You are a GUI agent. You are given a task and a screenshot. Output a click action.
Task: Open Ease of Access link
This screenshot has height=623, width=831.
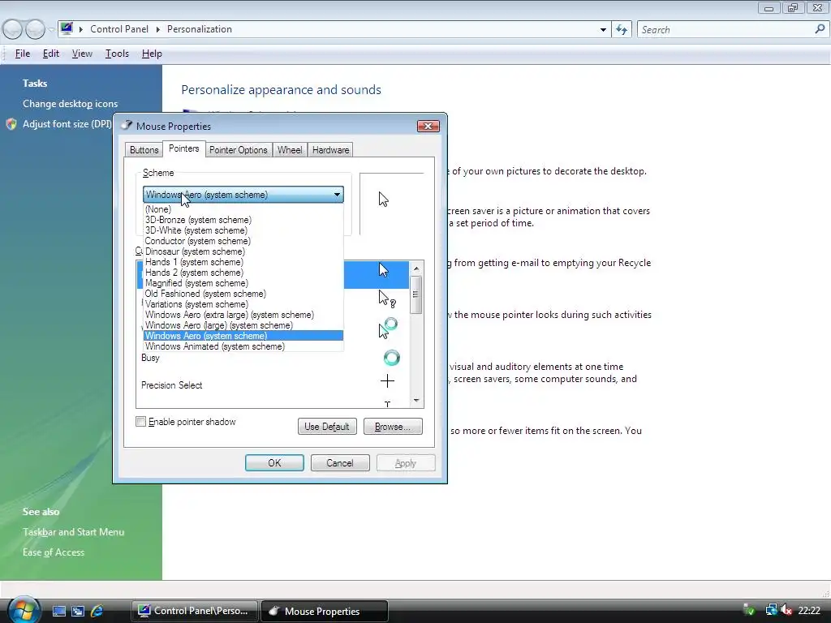click(54, 552)
